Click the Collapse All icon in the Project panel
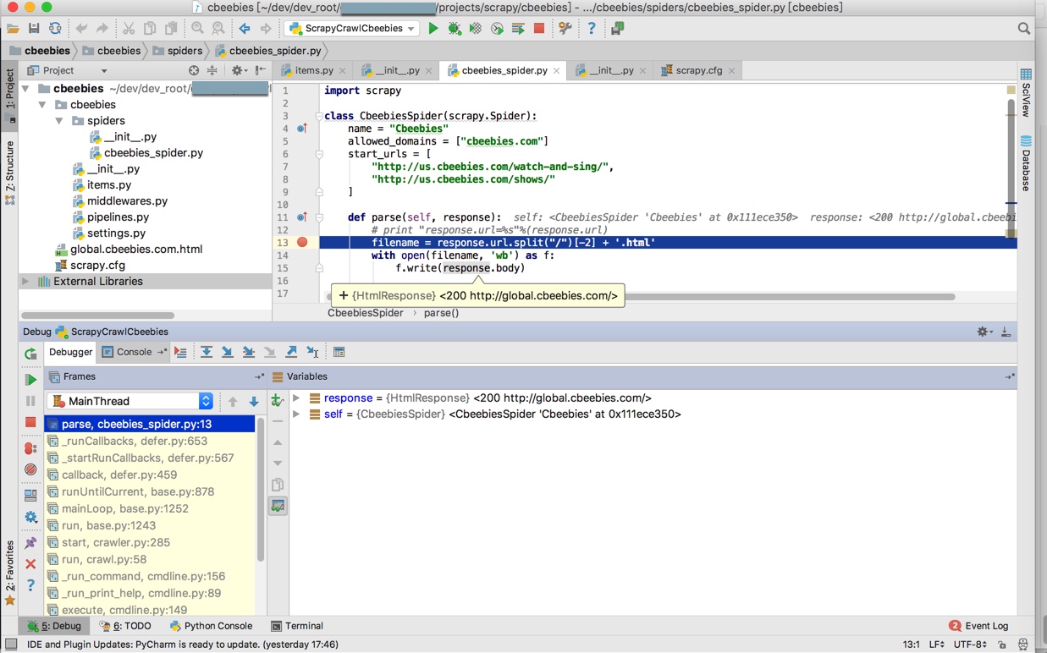This screenshot has width=1047, height=653. (x=212, y=71)
